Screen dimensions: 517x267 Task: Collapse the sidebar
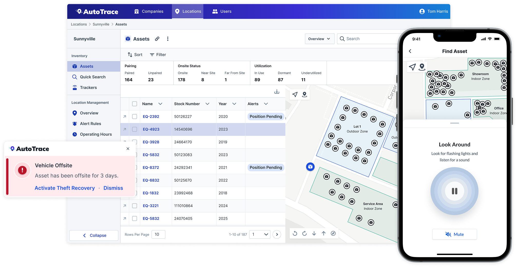click(94, 235)
